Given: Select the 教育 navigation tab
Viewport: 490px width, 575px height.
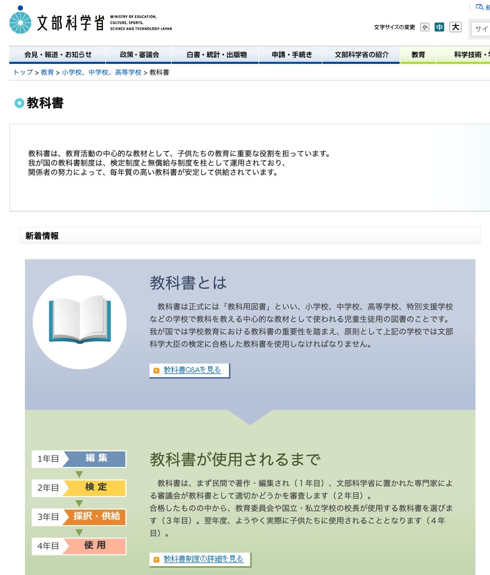Looking at the screenshot, I should click(x=418, y=55).
